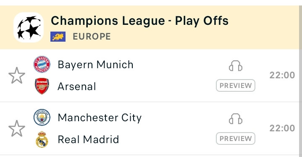The image size is (302, 157).
Task: Favorite the Manchester City vs Real Madrid match
Action: coord(17,128)
